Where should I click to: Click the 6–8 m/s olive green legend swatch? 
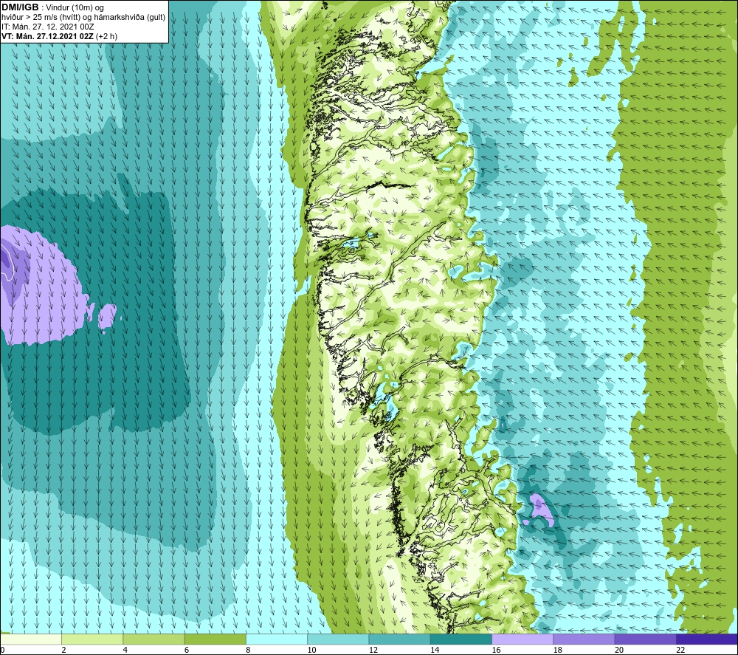(x=215, y=639)
